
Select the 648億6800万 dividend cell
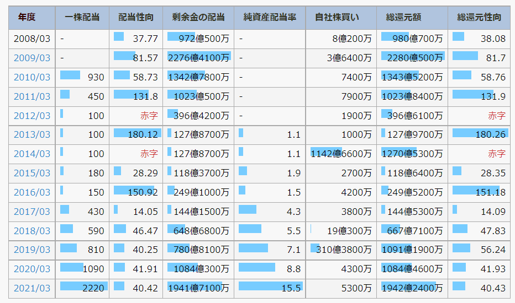[x=198, y=231]
